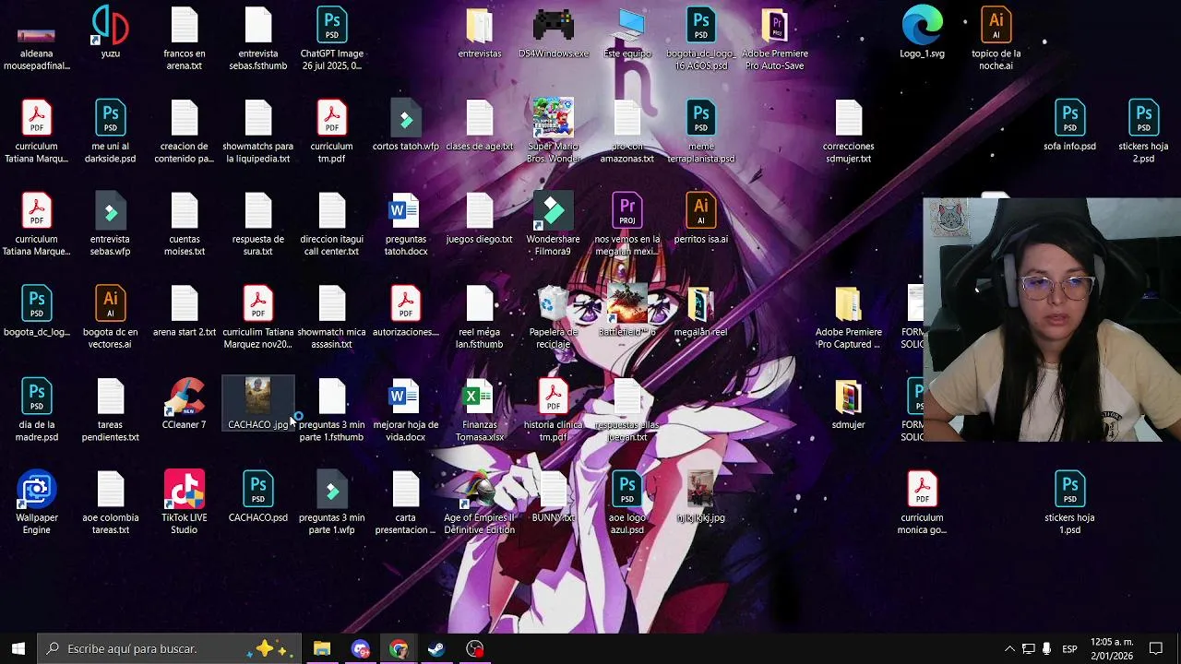Open the notification center
The image size is (1181, 664).
point(1156,648)
